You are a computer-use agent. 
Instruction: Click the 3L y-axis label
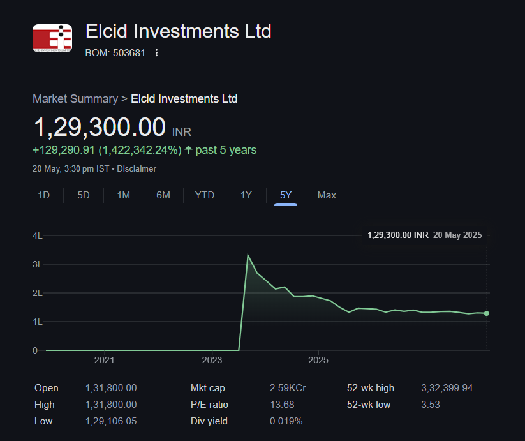pyautogui.click(x=38, y=264)
